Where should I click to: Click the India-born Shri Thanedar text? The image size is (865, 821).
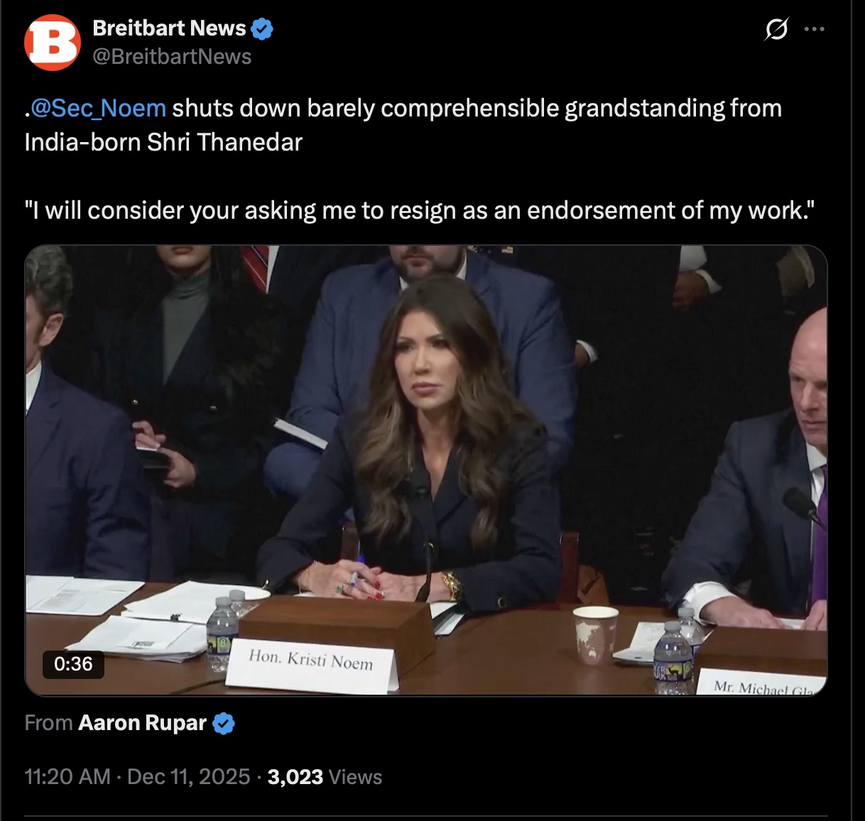coord(163,142)
